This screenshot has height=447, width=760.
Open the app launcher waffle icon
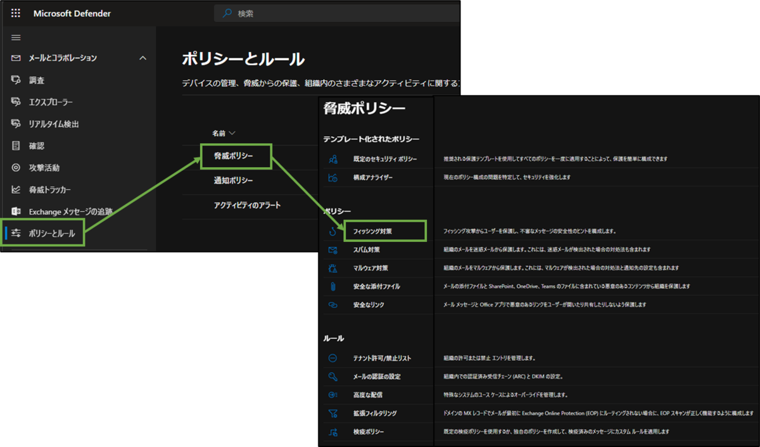pyautogui.click(x=16, y=13)
